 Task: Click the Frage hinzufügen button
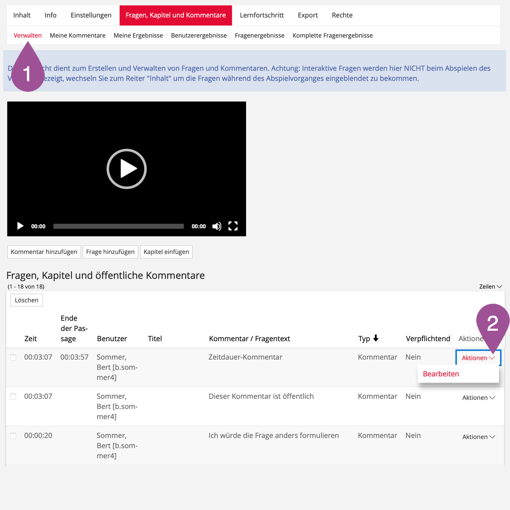click(x=110, y=252)
